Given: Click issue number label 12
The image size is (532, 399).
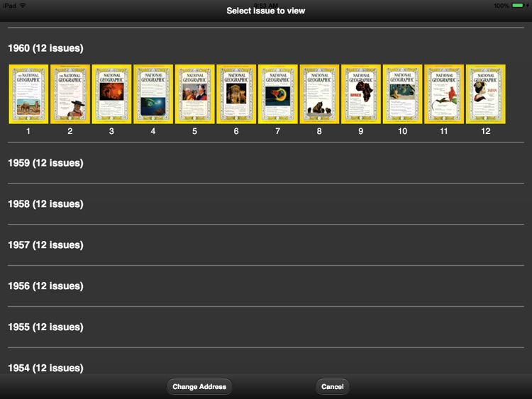Looking at the screenshot, I should pos(486,131).
